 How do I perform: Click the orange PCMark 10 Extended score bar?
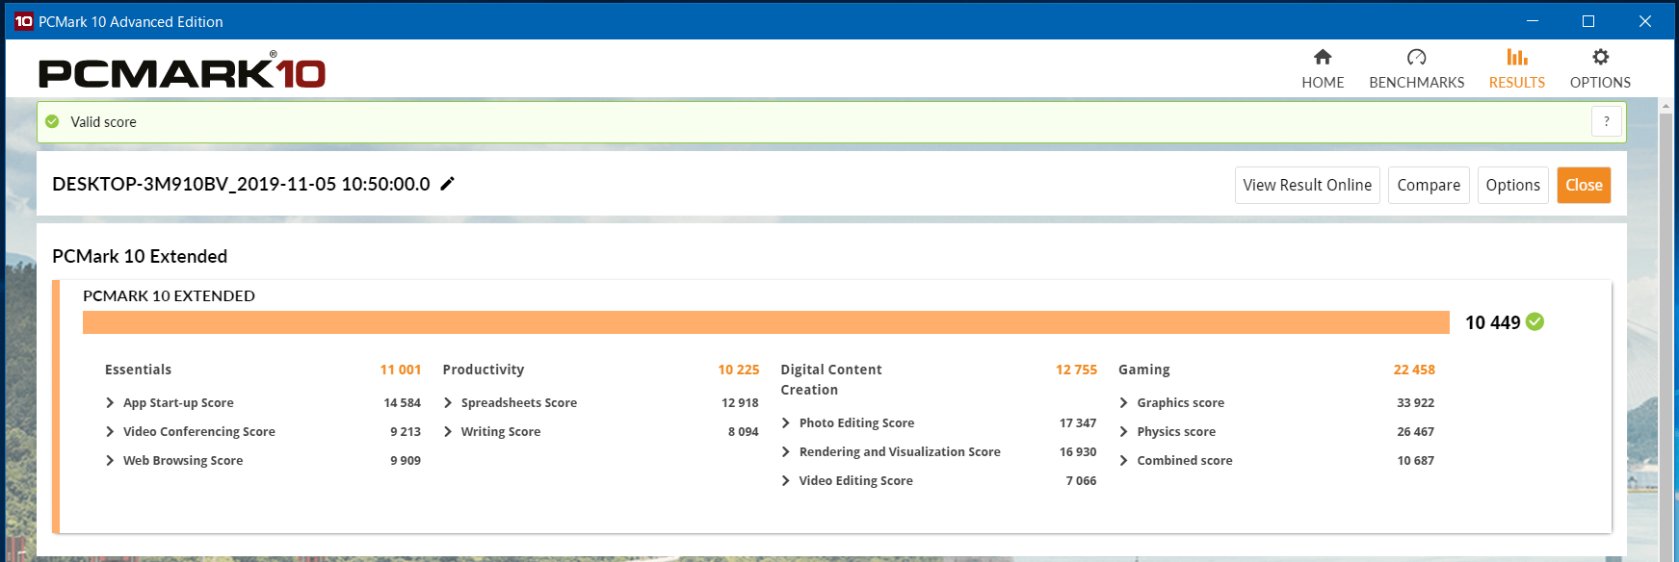(x=766, y=322)
